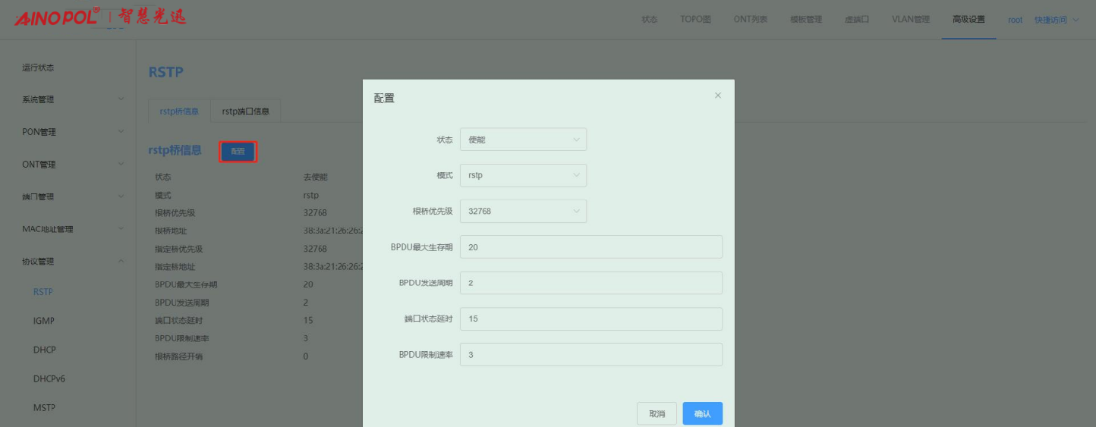This screenshot has height=427, width=1096.
Task: Select the rstp桥信息 tab
Action: (179, 111)
